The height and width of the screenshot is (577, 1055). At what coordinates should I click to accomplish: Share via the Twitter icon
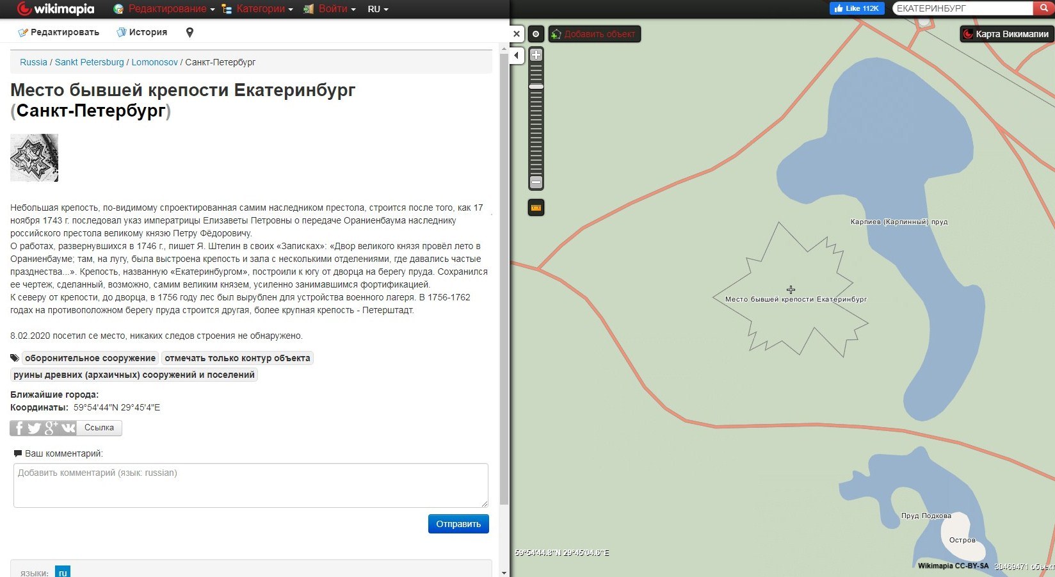(35, 428)
